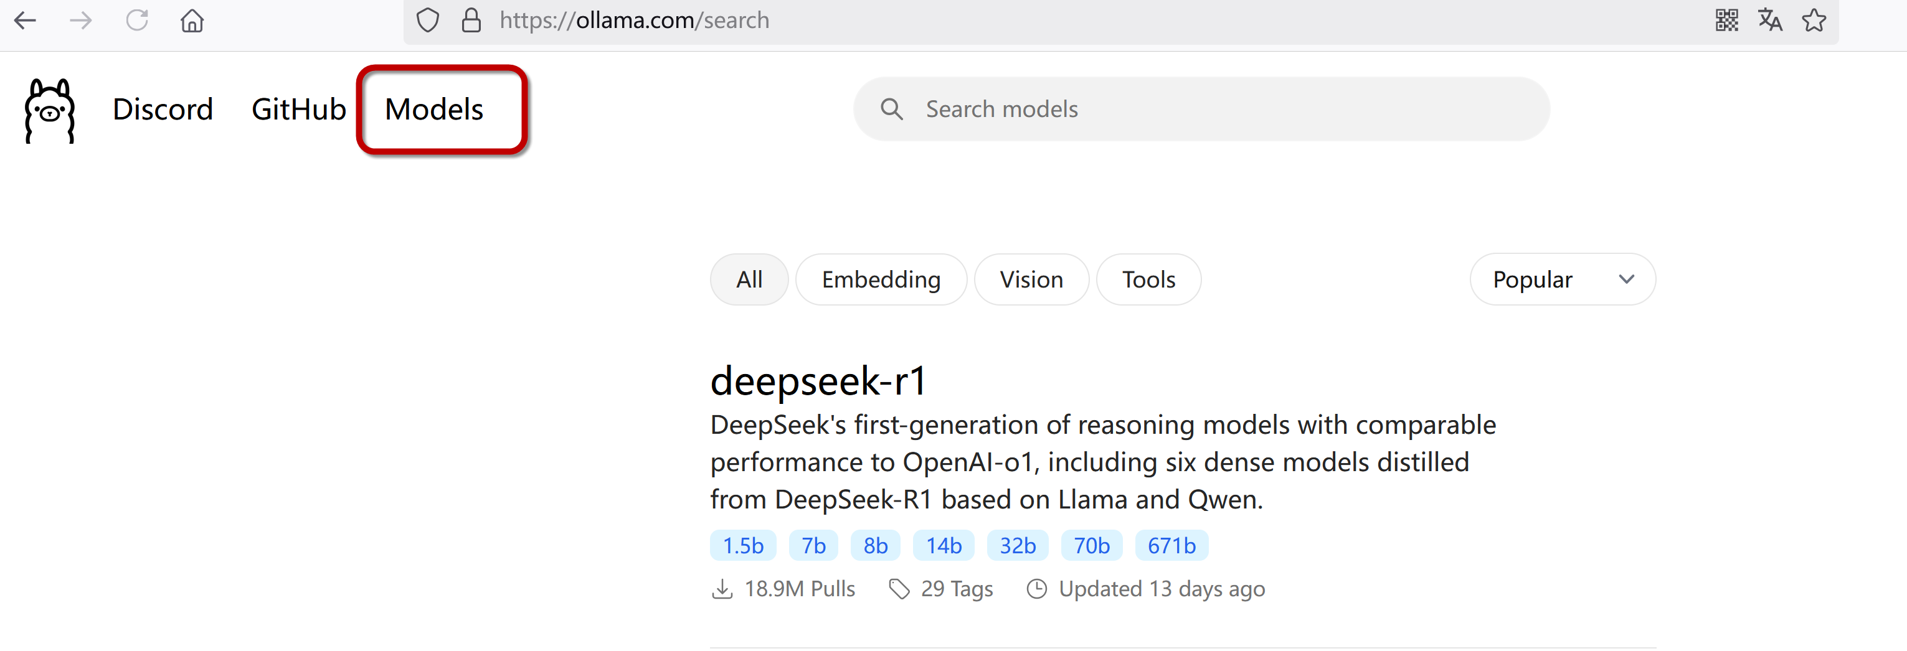Open the Popular sort dropdown
This screenshot has width=1907, height=651.
[1563, 279]
